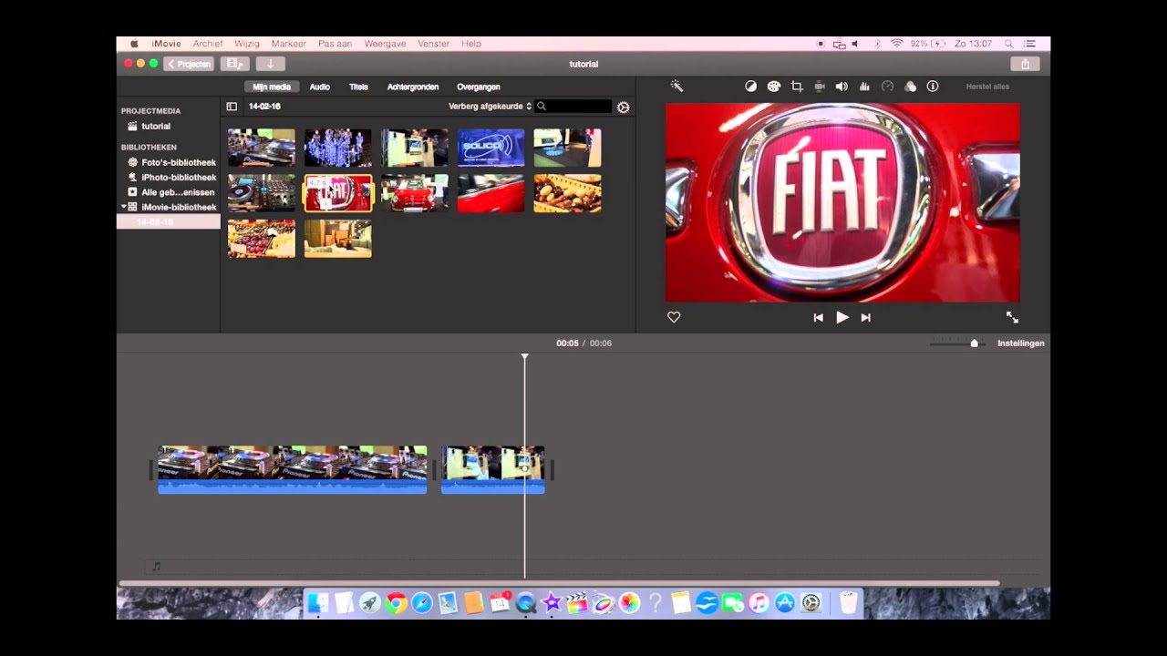The image size is (1167, 656).
Task: Switch to the Mijn media tab
Action: point(272,87)
